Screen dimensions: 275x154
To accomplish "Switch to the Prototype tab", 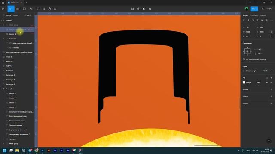I will click(x=254, y=15).
